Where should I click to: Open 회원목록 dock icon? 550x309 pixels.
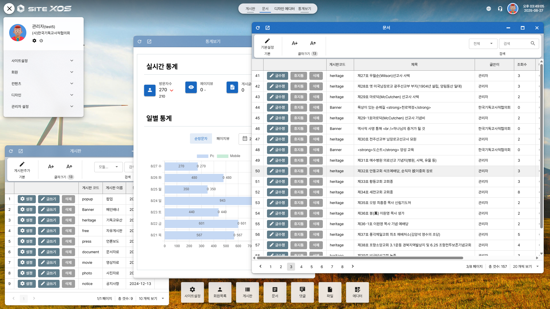(x=220, y=292)
